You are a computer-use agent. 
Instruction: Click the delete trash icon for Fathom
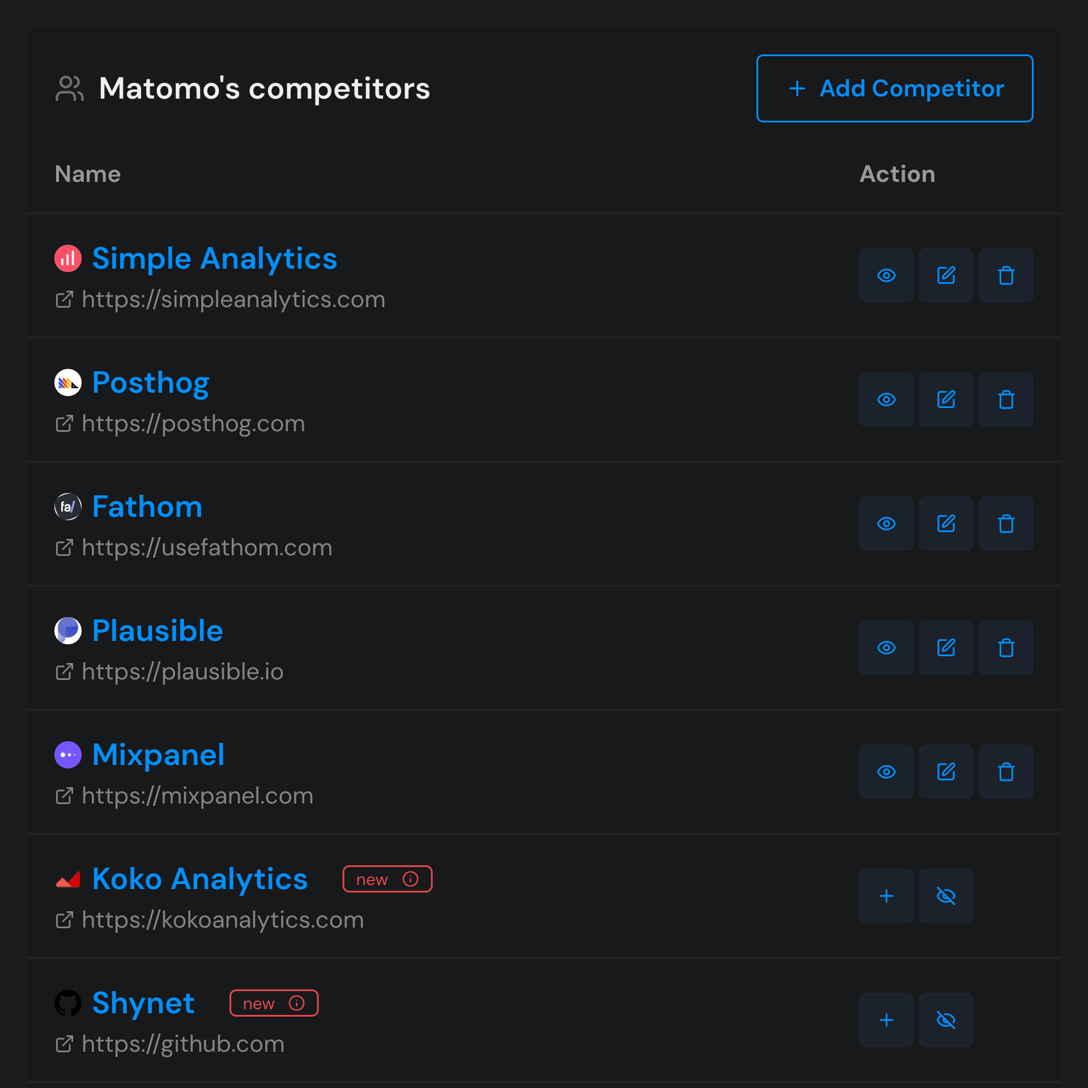click(x=1006, y=524)
